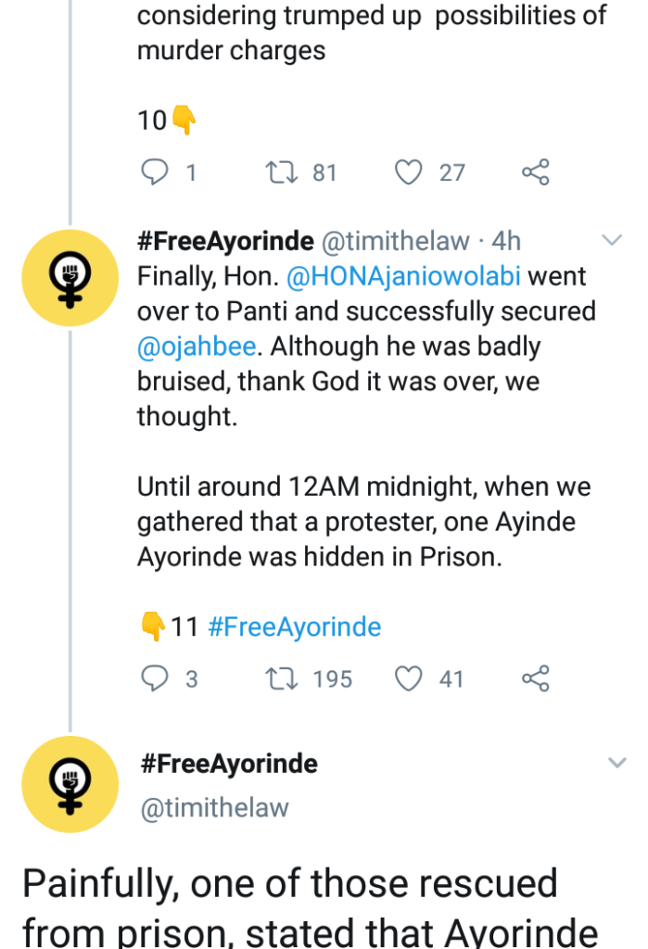Retweet the tweet with 81 retweets
Image resolution: width=648 pixels, height=949 pixels.
[x=278, y=172]
